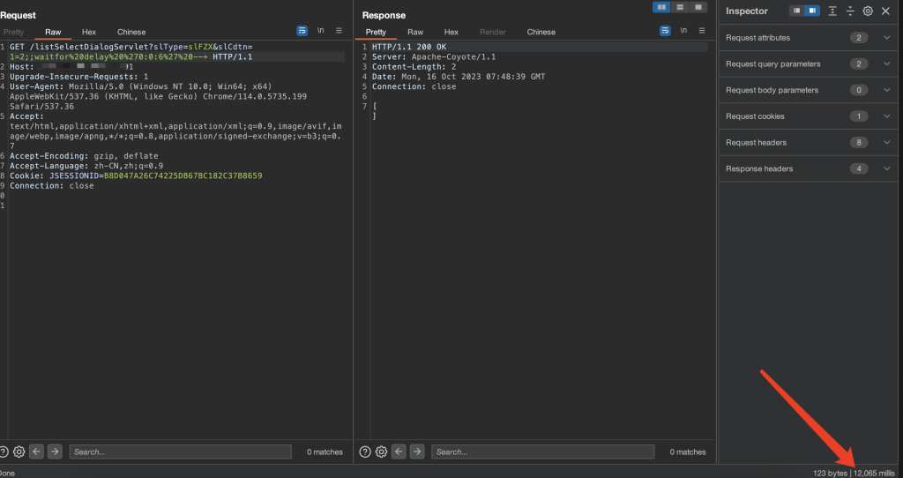Click the Accept-Encoding: gzip, deflate line
The image size is (903, 478).
pos(84,156)
